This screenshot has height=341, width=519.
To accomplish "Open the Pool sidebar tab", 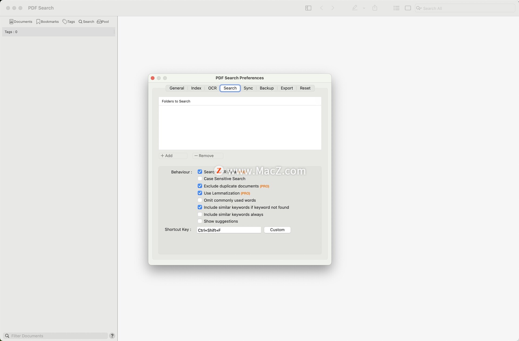I will [103, 22].
